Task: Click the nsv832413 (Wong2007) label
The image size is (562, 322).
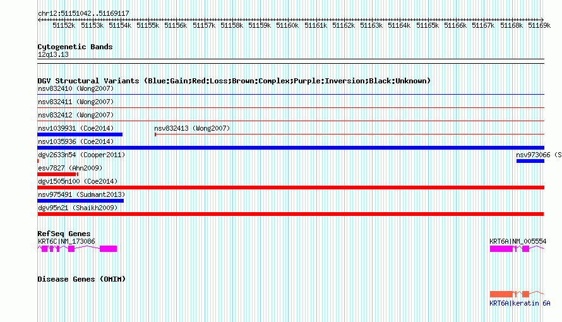Action: pos(192,128)
